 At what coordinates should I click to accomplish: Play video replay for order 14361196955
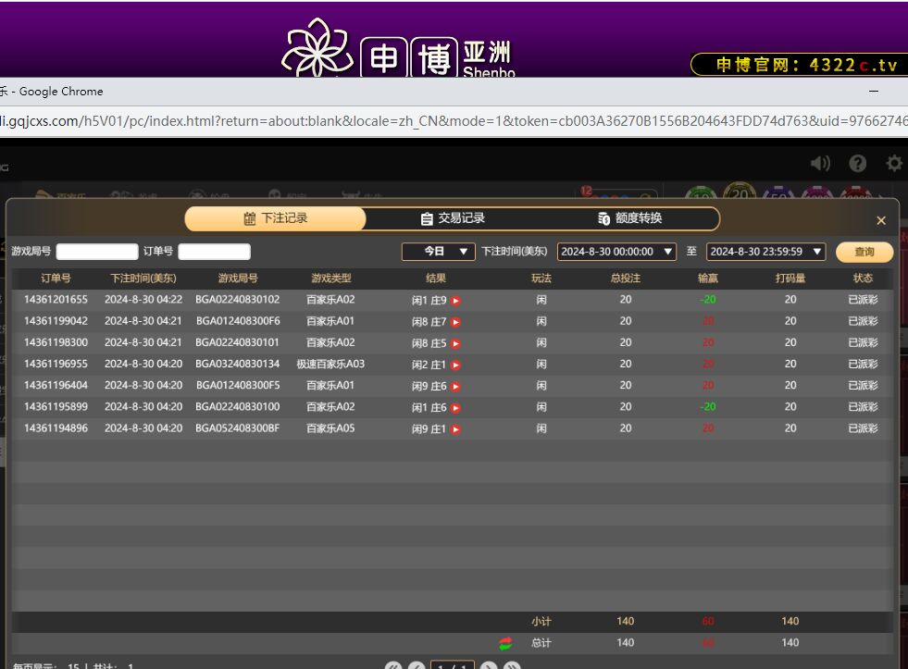coord(456,365)
